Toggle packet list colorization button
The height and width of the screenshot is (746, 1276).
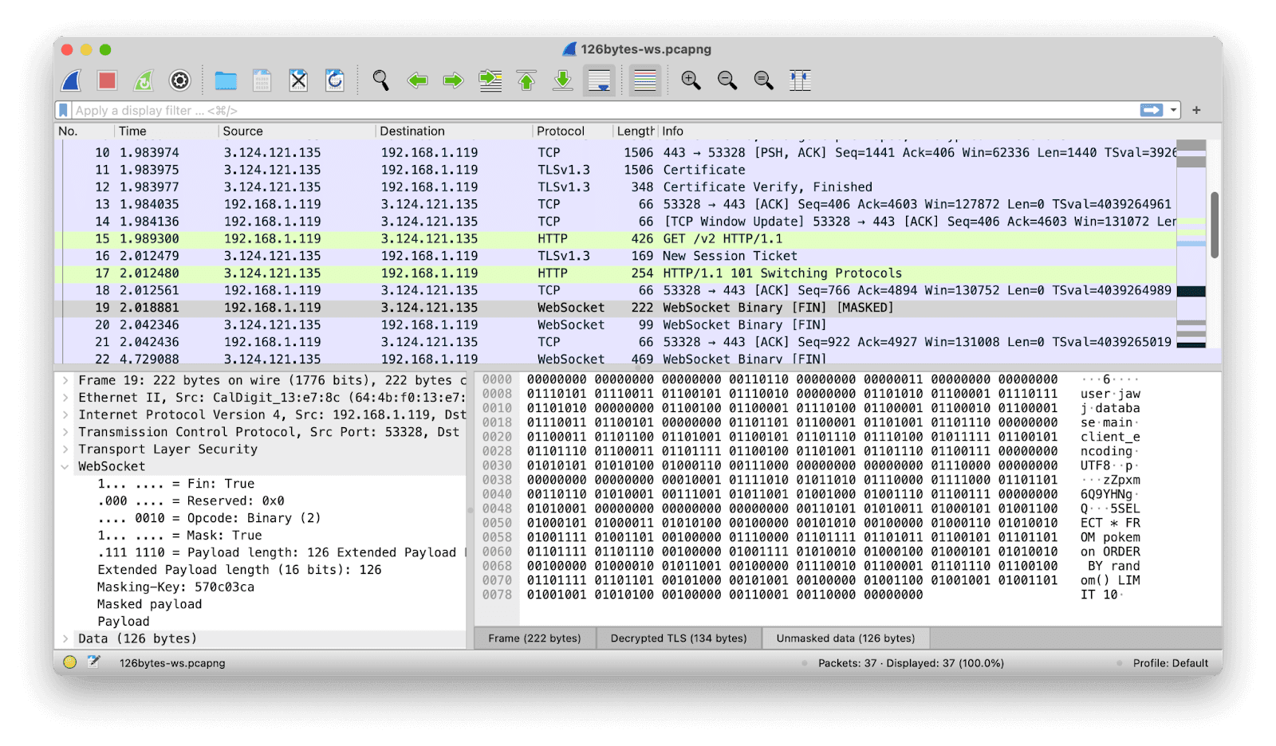(645, 80)
